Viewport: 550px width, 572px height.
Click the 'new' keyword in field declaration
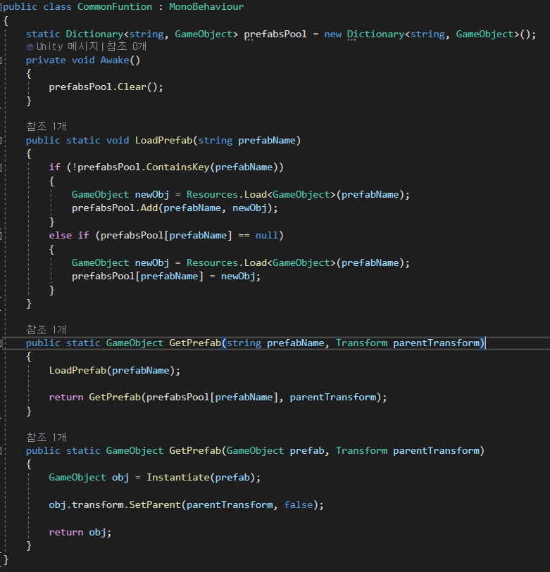click(x=332, y=34)
